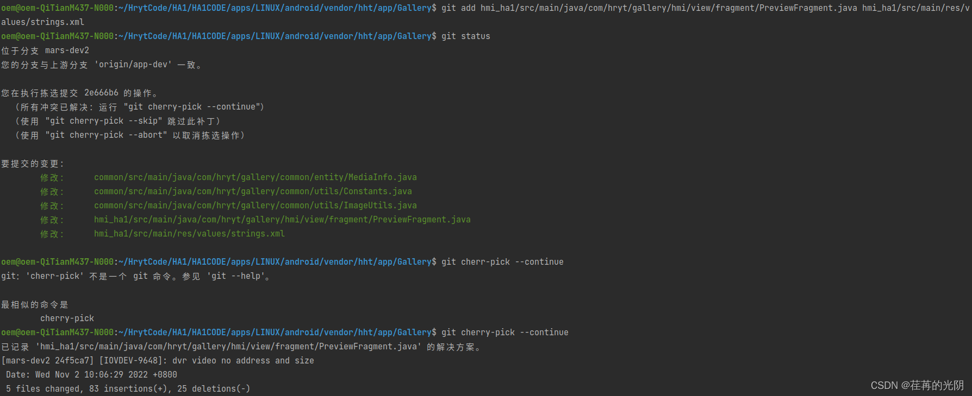Click cherry-pick commit hash 2e666b6

click(101, 93)
